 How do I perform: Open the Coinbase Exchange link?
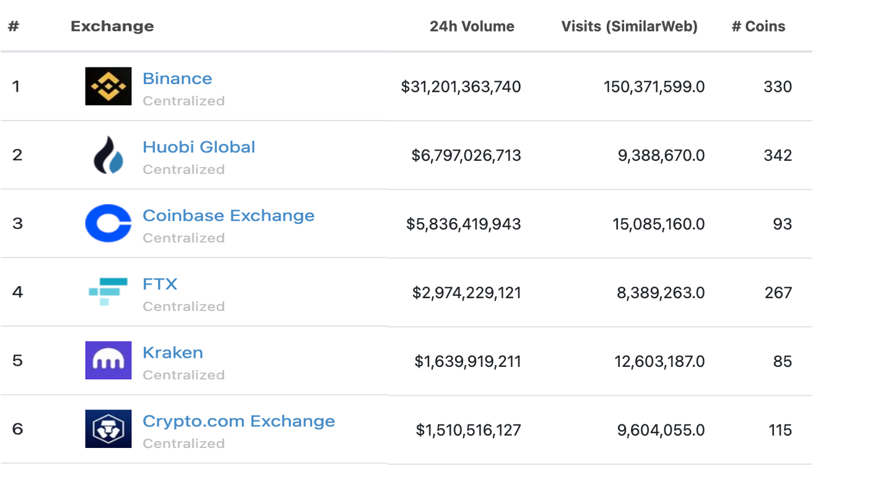(228, 215)
